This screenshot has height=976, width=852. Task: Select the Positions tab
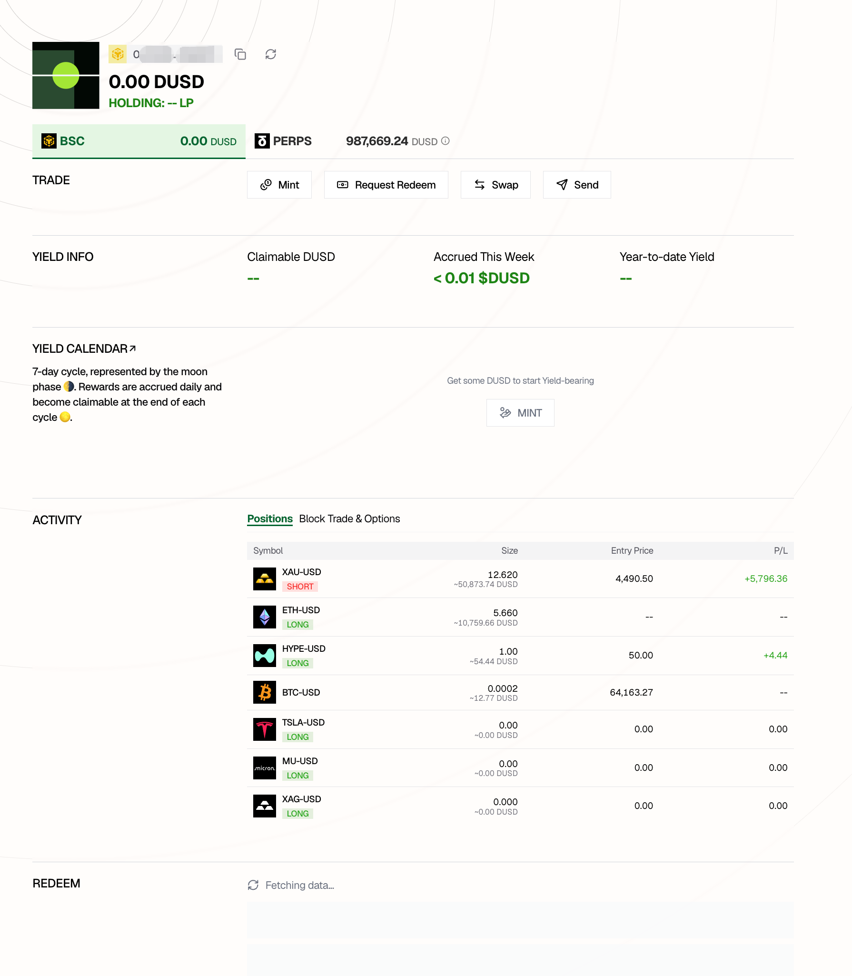270,519
